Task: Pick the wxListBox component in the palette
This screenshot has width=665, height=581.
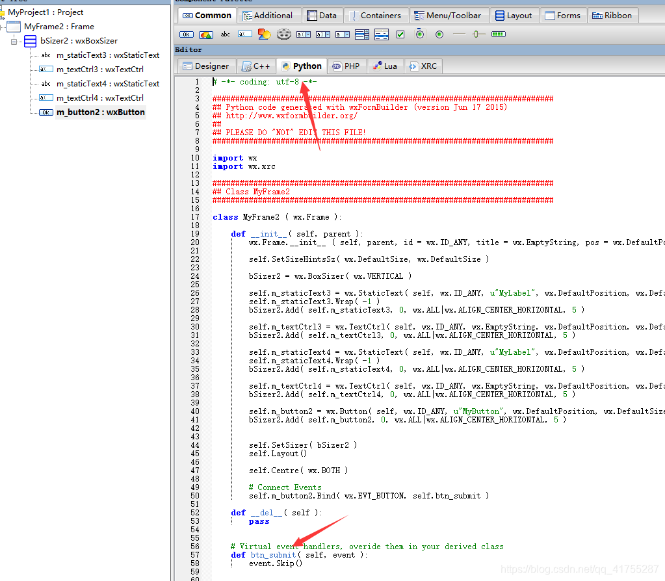Action: point(362,34)
